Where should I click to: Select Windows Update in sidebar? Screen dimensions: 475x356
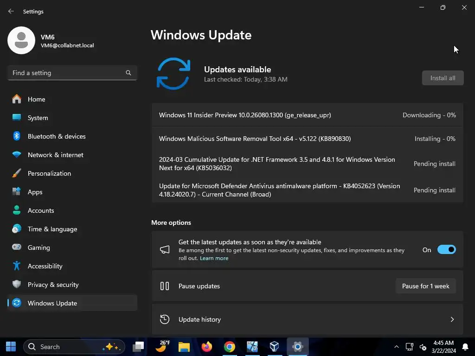(72, 303)
